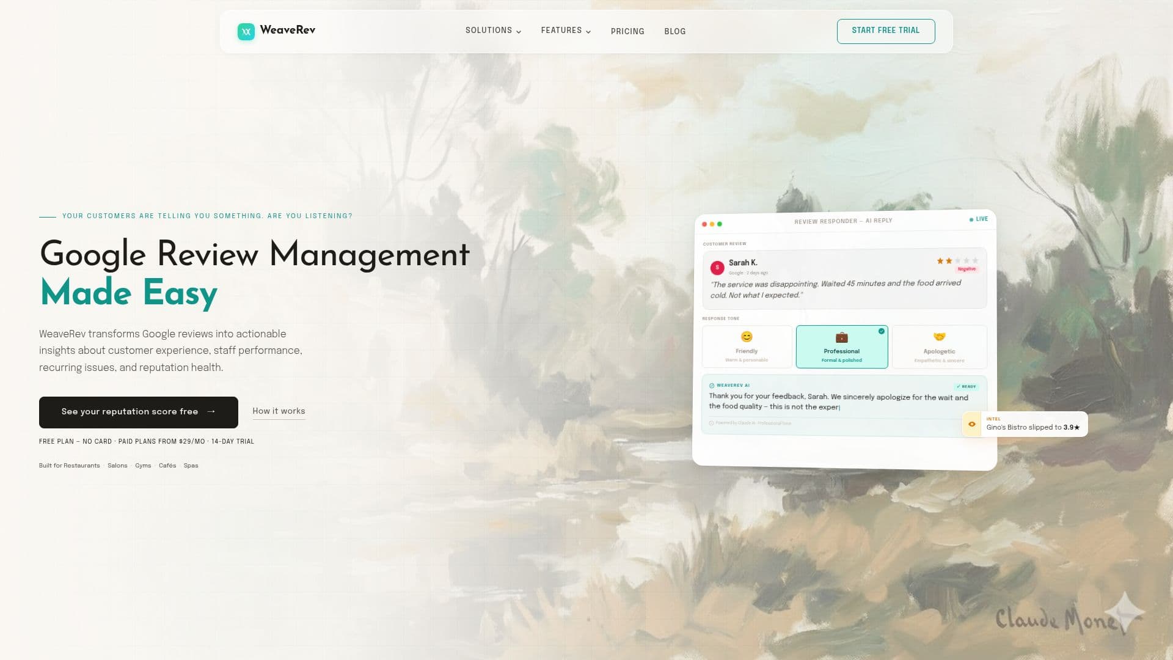
Task: Go to the Pricing page
Action: pos(627,31)
